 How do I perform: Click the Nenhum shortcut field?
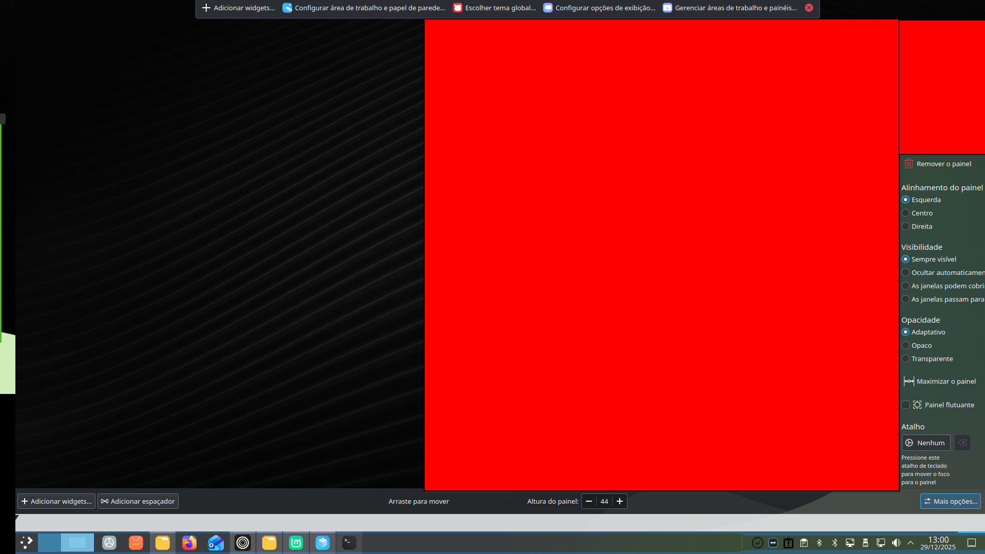[x=925, y=443]
